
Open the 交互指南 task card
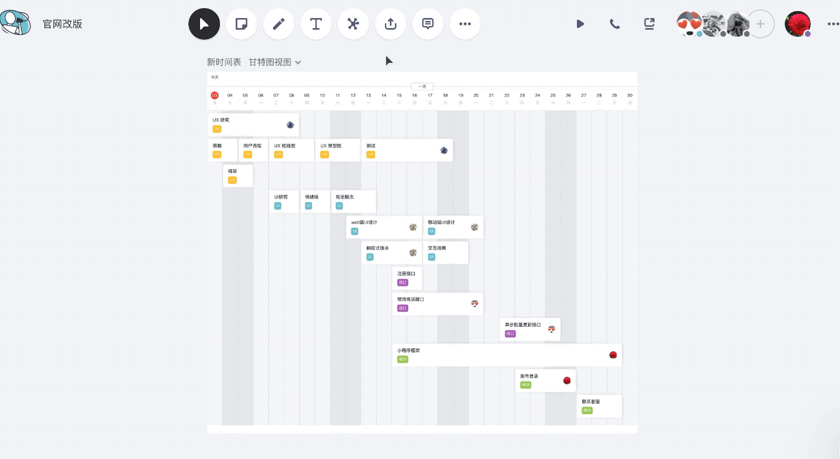pyautogui.click(x=446, y=253)
